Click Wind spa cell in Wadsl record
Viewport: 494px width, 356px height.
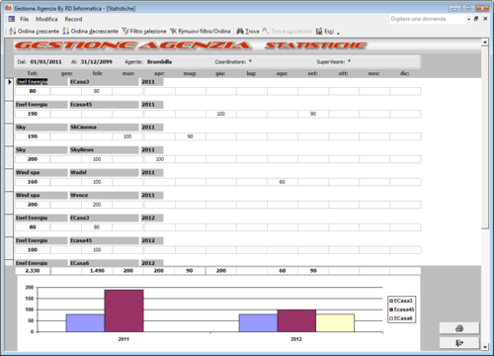tap(41, 172)
